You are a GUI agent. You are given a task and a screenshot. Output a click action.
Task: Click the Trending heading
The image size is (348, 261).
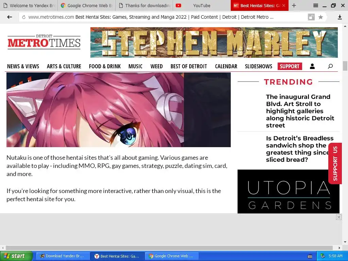(x=288, y=82)
